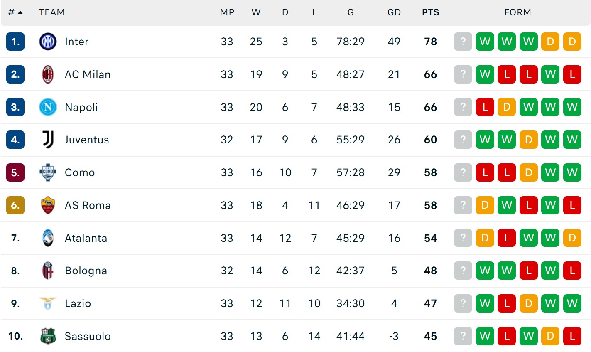Click the AC Milan club crest
Viewport: 591px width, 352px height.
[48, 74]
